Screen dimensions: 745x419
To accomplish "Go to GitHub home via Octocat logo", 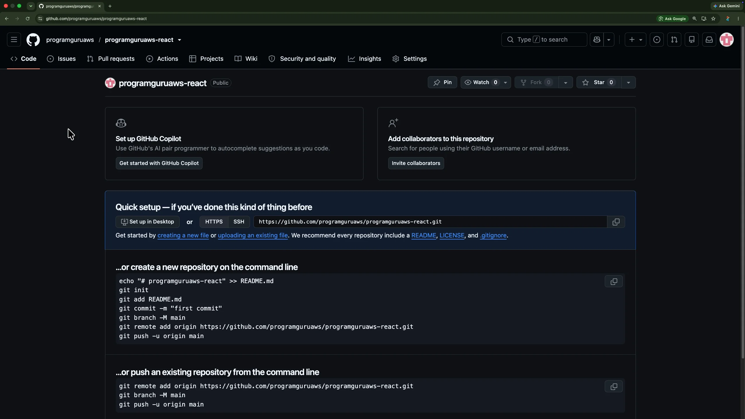I will pyautogui.click(x=33, y=40).
